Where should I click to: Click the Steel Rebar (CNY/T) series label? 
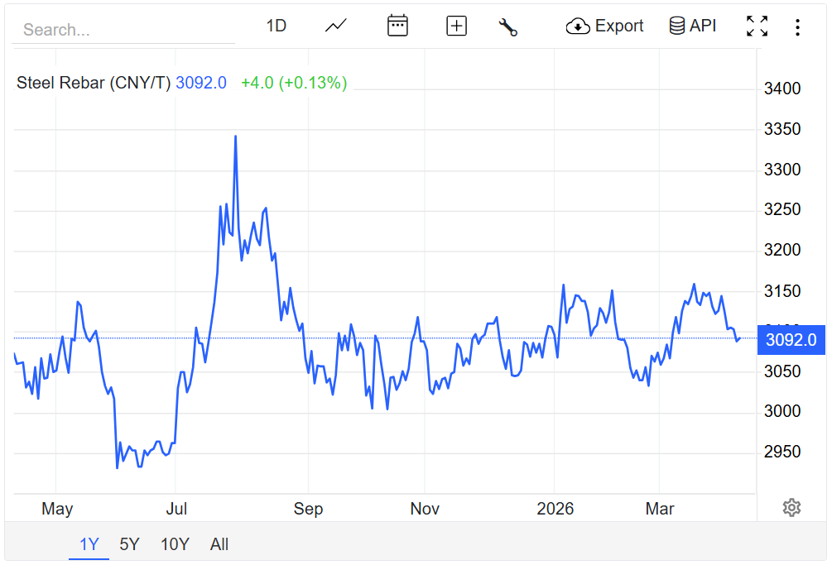click(94, 83)
